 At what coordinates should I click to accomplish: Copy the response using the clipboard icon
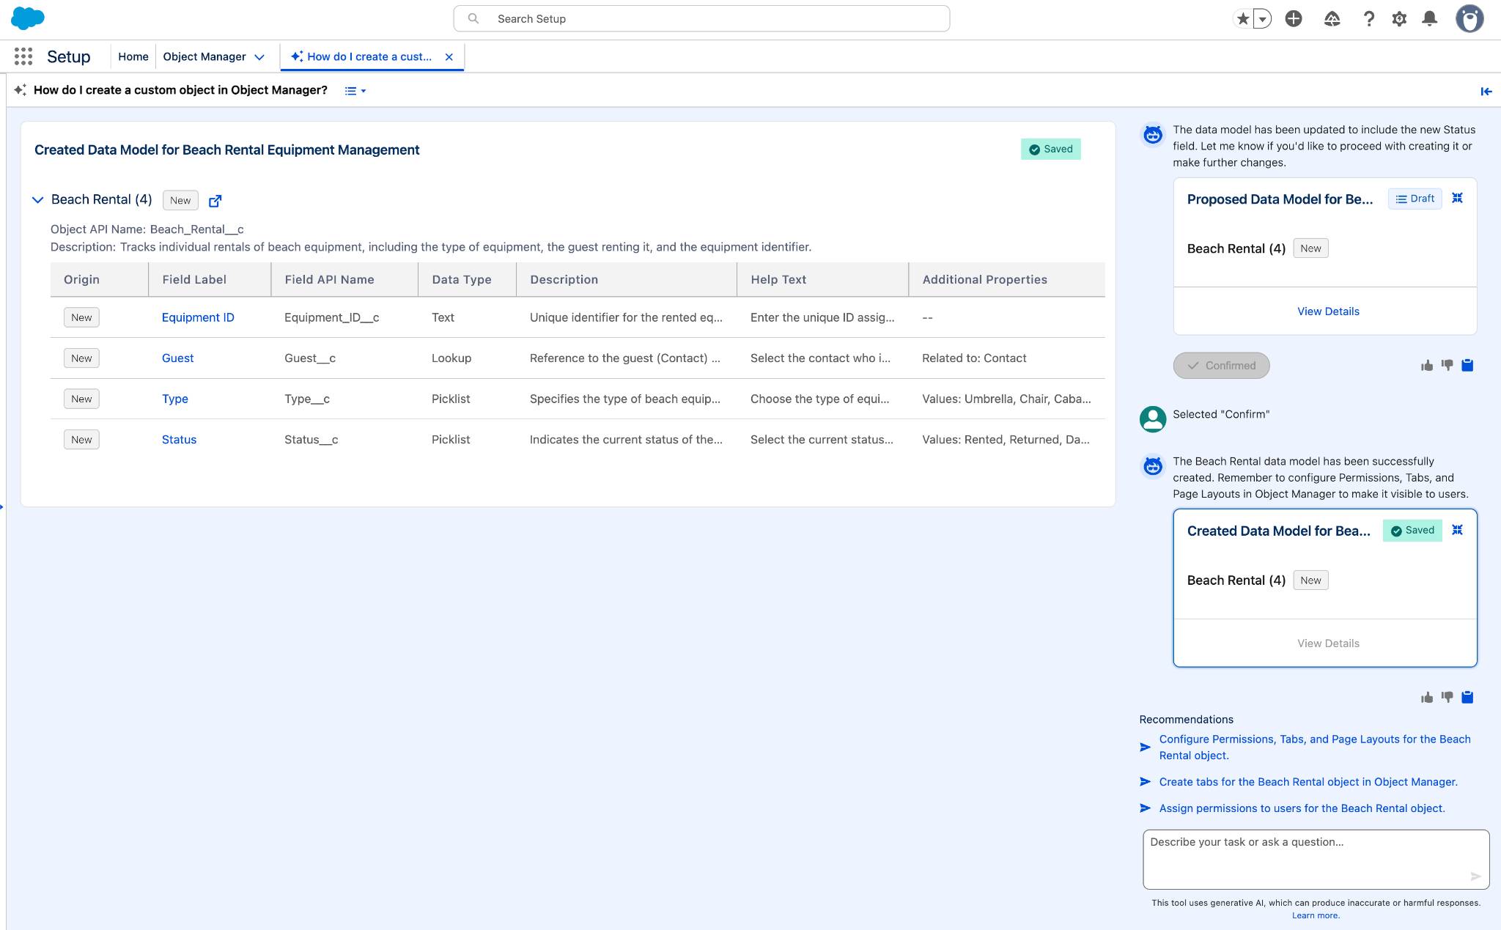click(1467, 696)
